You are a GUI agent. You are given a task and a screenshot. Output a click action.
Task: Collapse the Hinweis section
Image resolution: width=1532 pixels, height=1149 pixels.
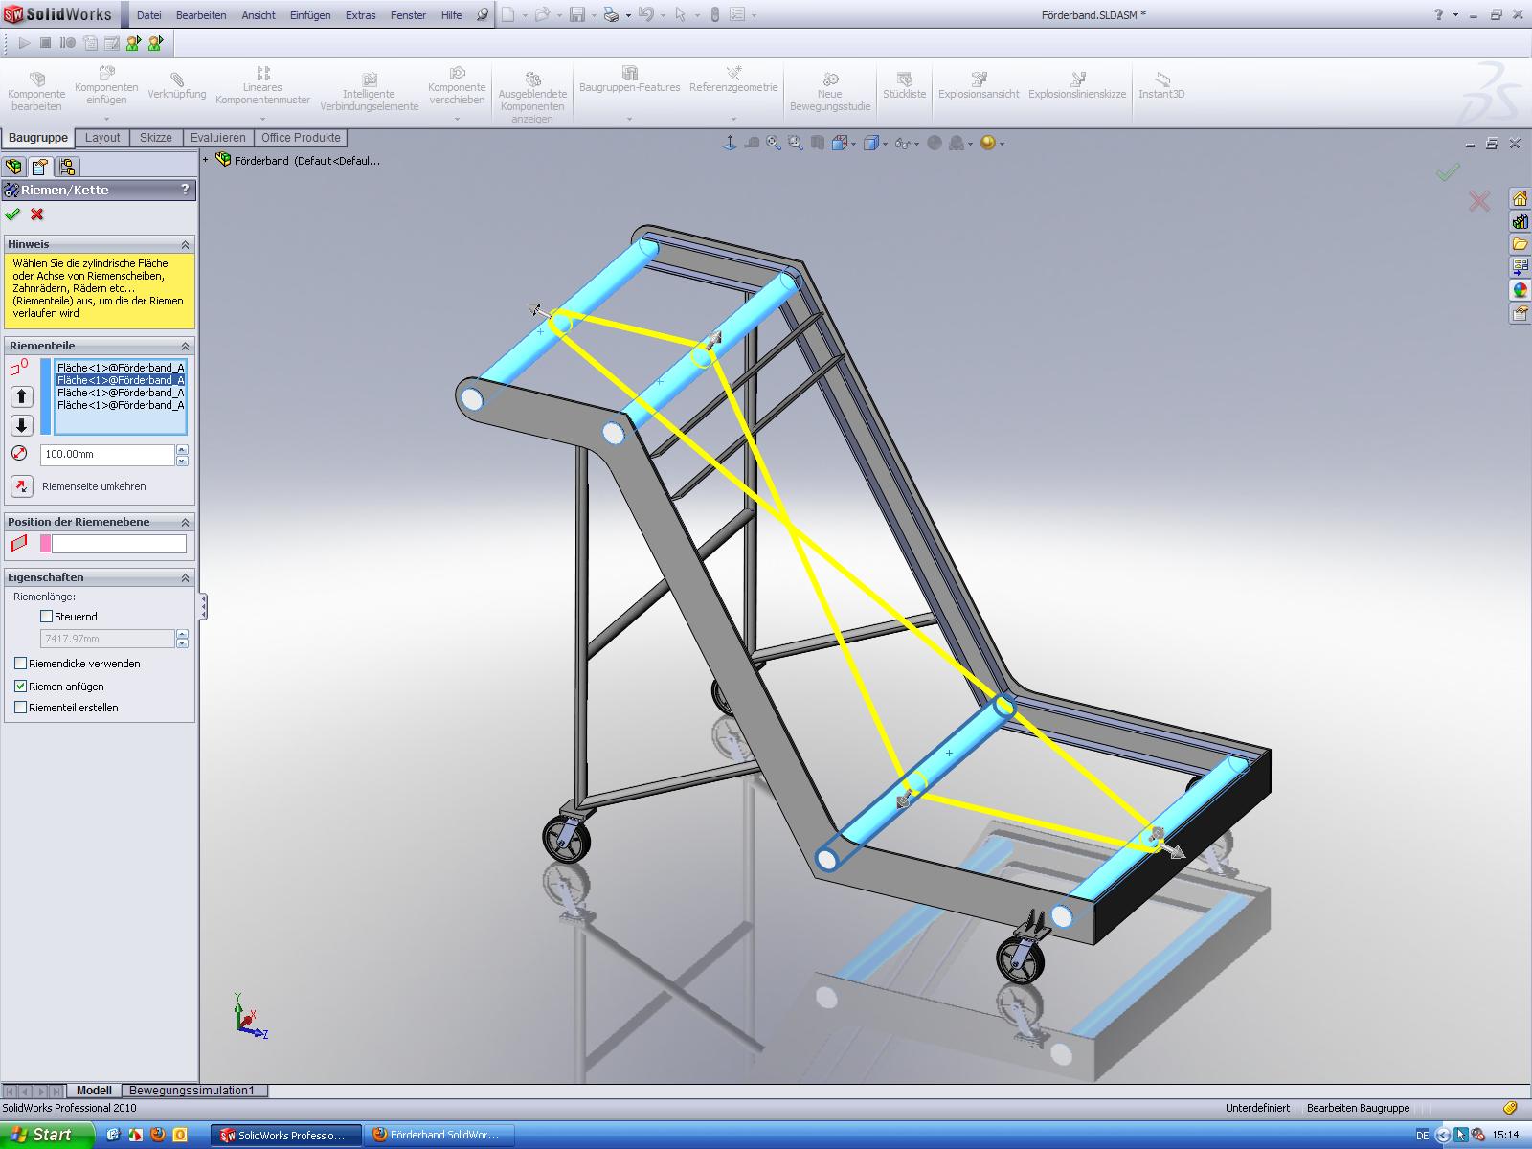pos(186,245)
